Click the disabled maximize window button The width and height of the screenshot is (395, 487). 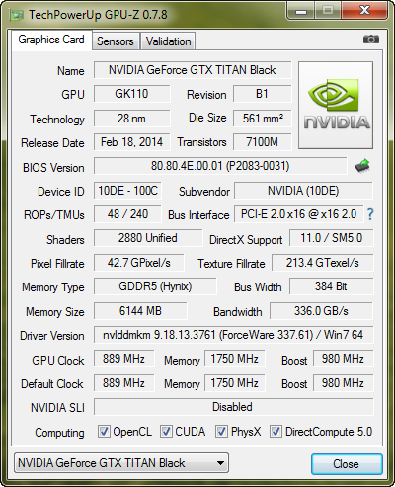[328, 10]
